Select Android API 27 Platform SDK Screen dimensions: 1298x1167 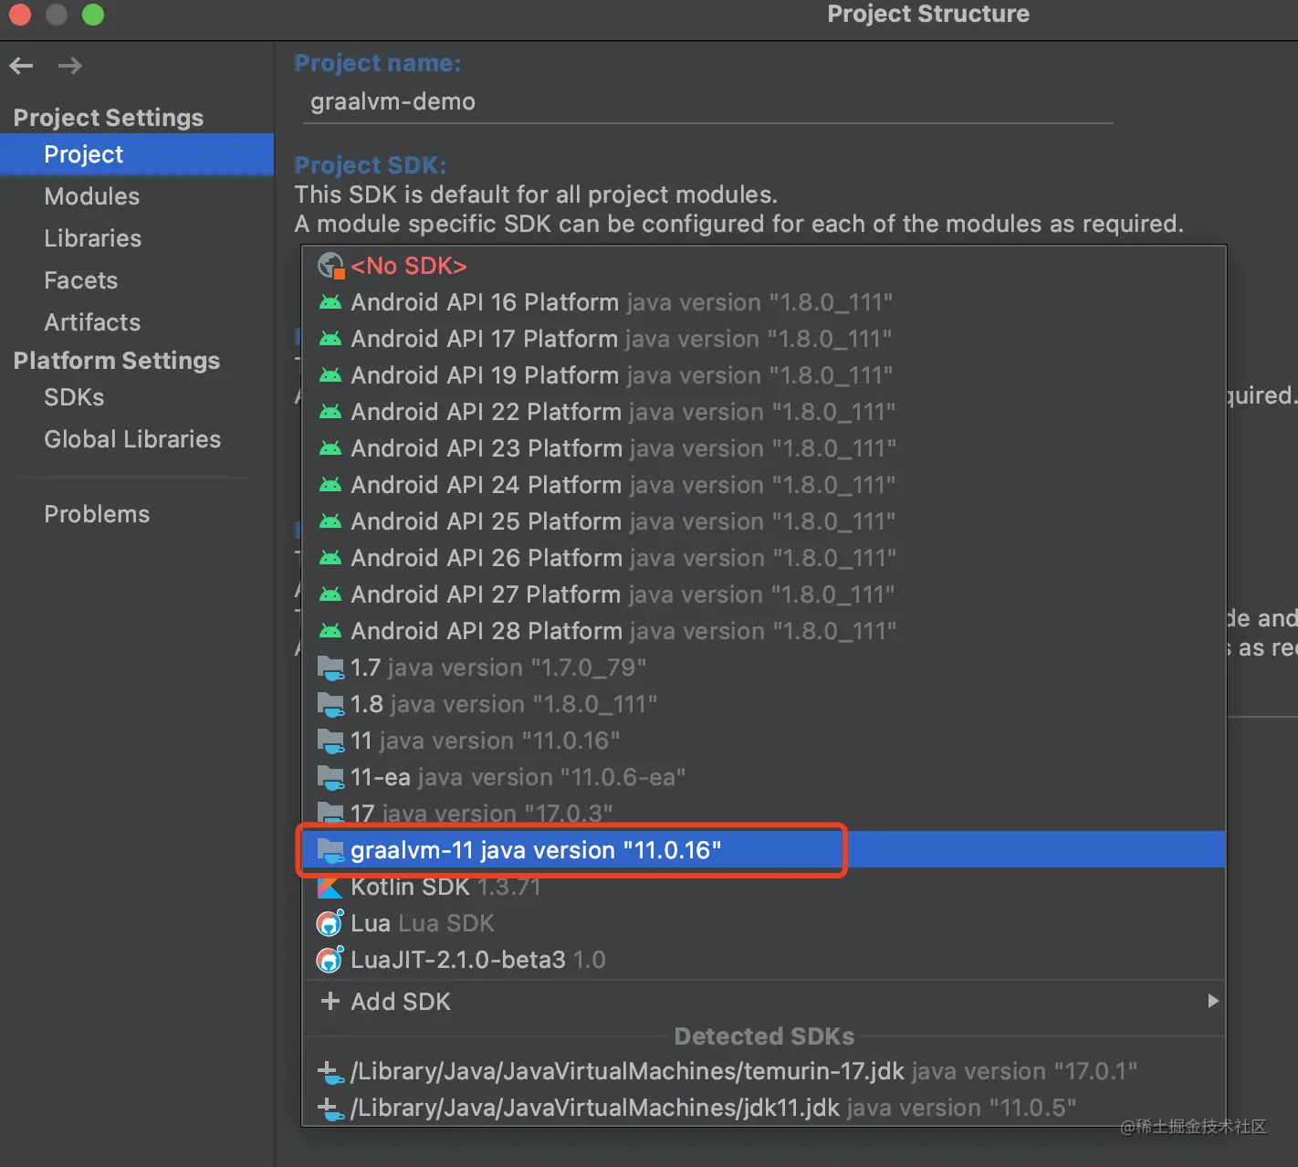click(x=764, y=594)
